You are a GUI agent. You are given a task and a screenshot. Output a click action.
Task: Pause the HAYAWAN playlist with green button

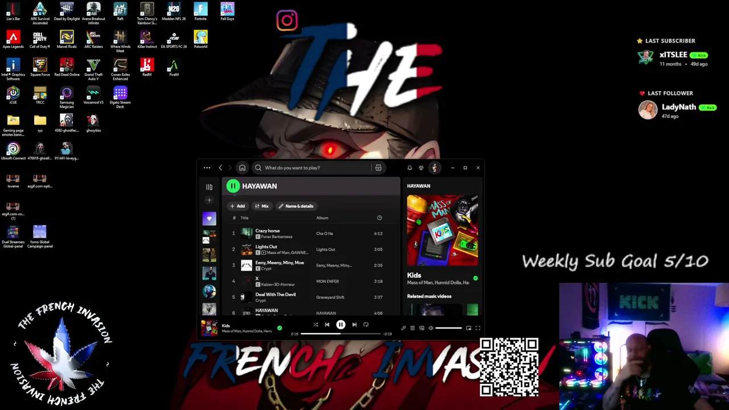point(233,186)
